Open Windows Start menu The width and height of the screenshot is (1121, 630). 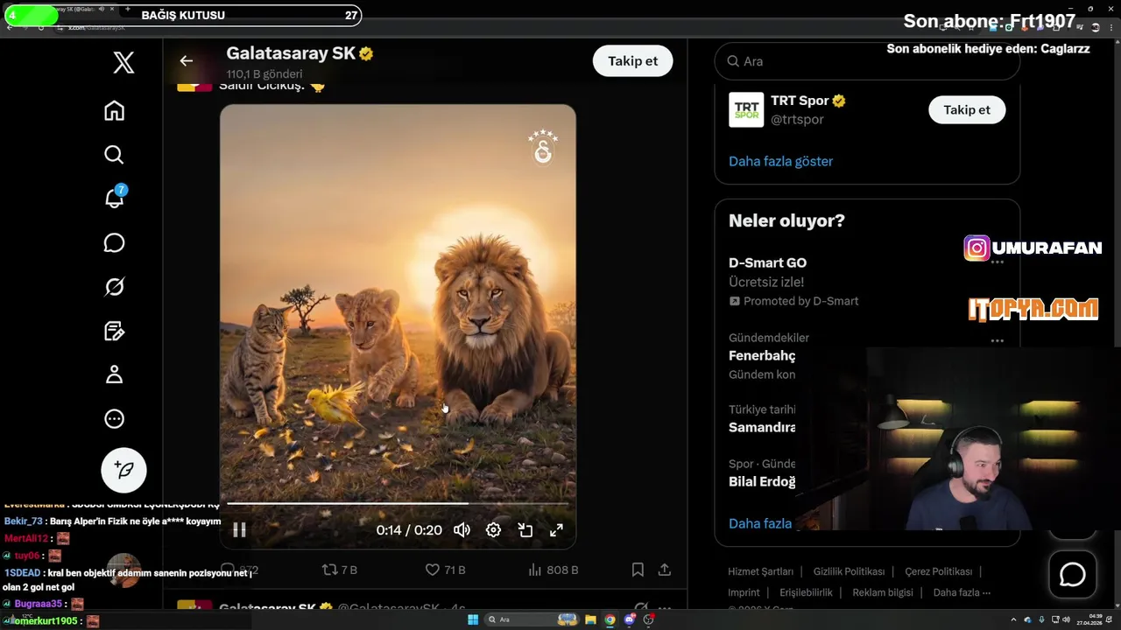[473, 619]
